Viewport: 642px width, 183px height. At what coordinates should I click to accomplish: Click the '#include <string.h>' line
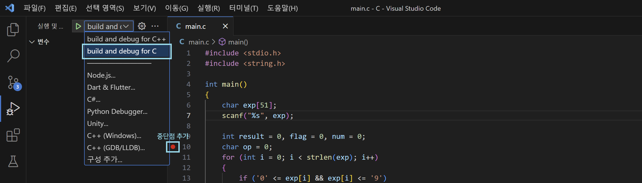[x=245, y=63]
